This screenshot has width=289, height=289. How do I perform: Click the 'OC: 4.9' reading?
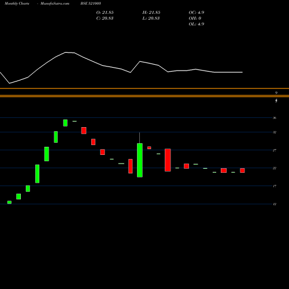click(197, 13)
